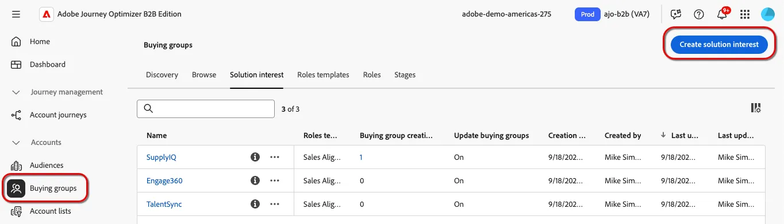
Task: Open the AI assistant chat icon
Action: coord(675,14)
